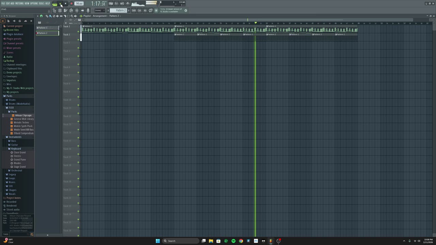
Task: Open the TOOLS menu
Action: pyautogui.click(x=42, y=3)
